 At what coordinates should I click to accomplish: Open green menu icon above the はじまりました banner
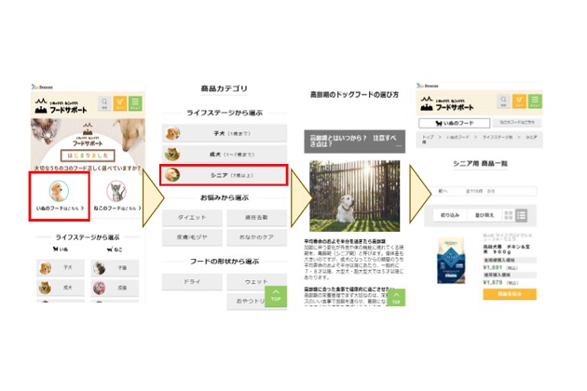[135, 103]
